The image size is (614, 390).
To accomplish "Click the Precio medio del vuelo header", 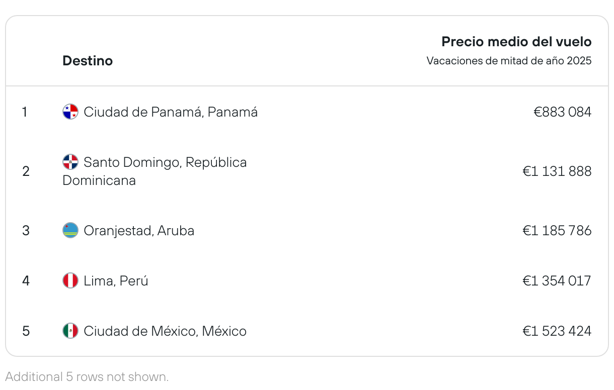I will [x=516, y=42].
